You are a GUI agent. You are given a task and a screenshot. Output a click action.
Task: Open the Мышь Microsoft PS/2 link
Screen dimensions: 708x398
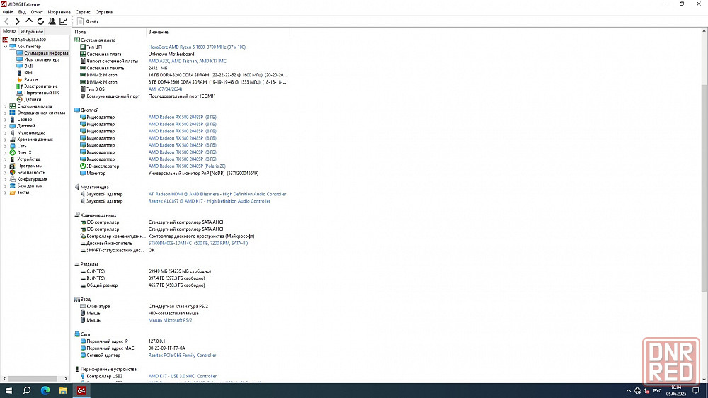(x=170, y=320)
